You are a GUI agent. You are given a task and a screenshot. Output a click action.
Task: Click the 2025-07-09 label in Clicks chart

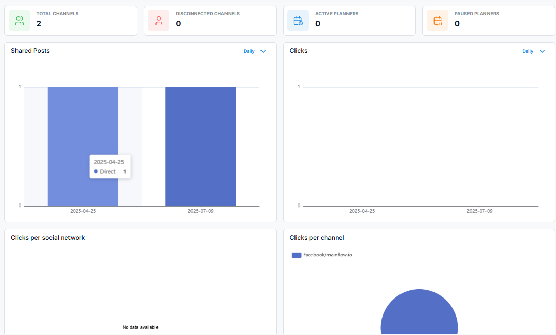point(479,211)
